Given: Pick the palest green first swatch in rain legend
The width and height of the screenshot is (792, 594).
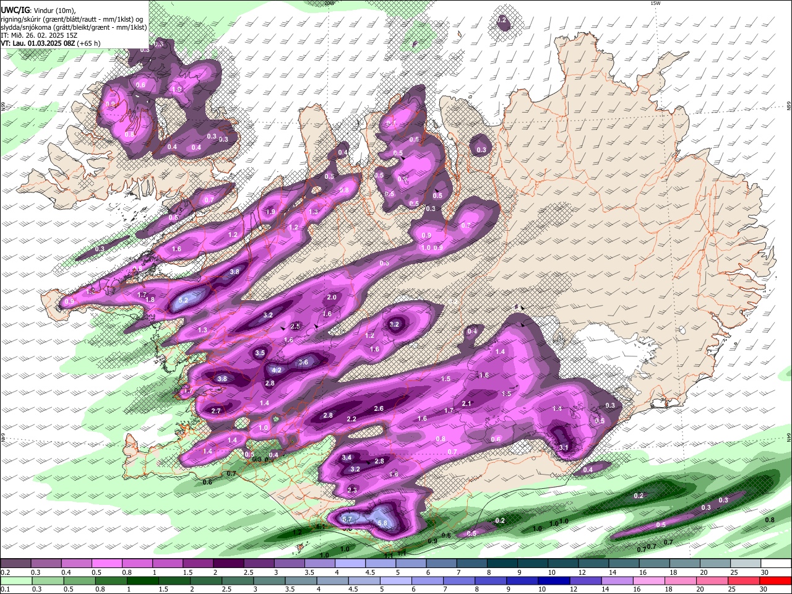Looking at the screenshot, I should (x=15, y=580).
